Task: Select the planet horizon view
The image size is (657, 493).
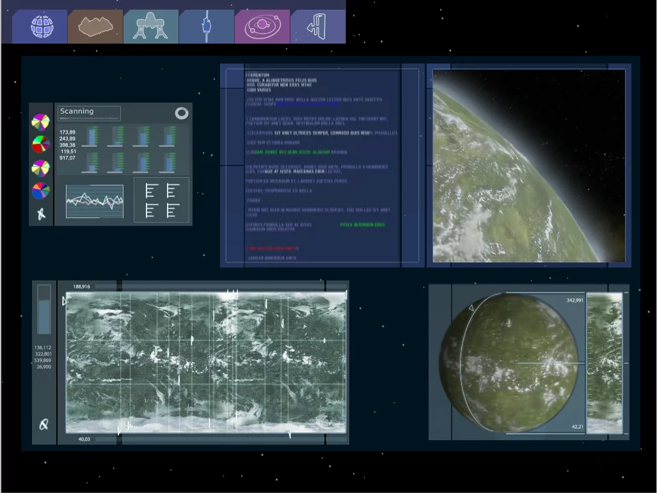Action: (529, 166)
